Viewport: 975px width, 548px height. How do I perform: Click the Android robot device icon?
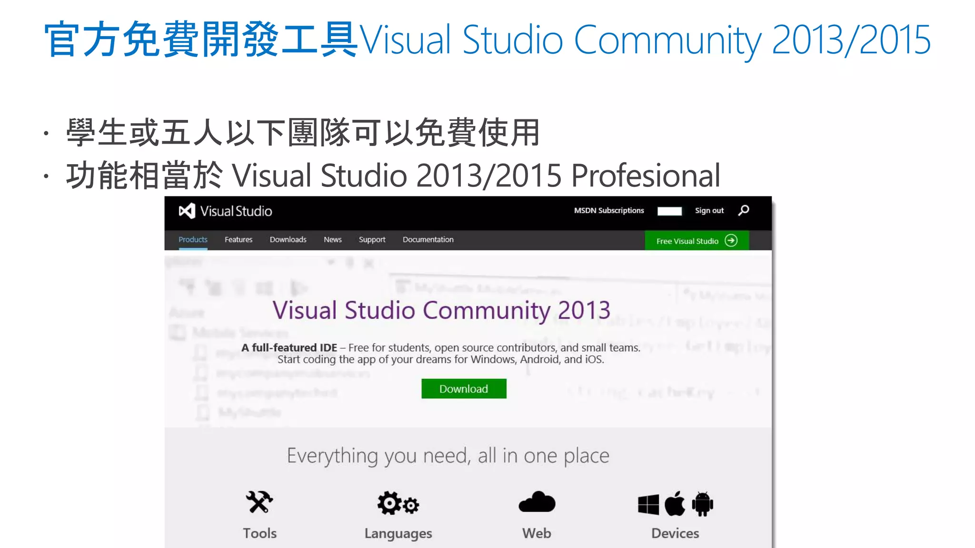(x=703, y=504)
